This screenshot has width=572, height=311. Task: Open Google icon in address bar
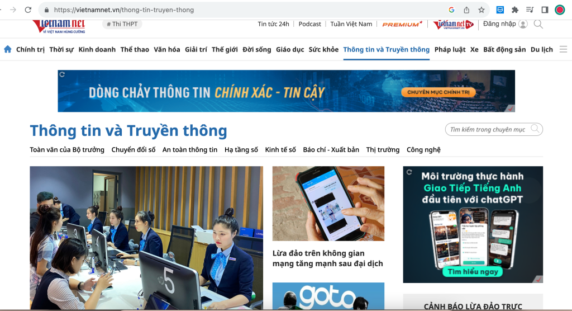click(x=451, y=10)
